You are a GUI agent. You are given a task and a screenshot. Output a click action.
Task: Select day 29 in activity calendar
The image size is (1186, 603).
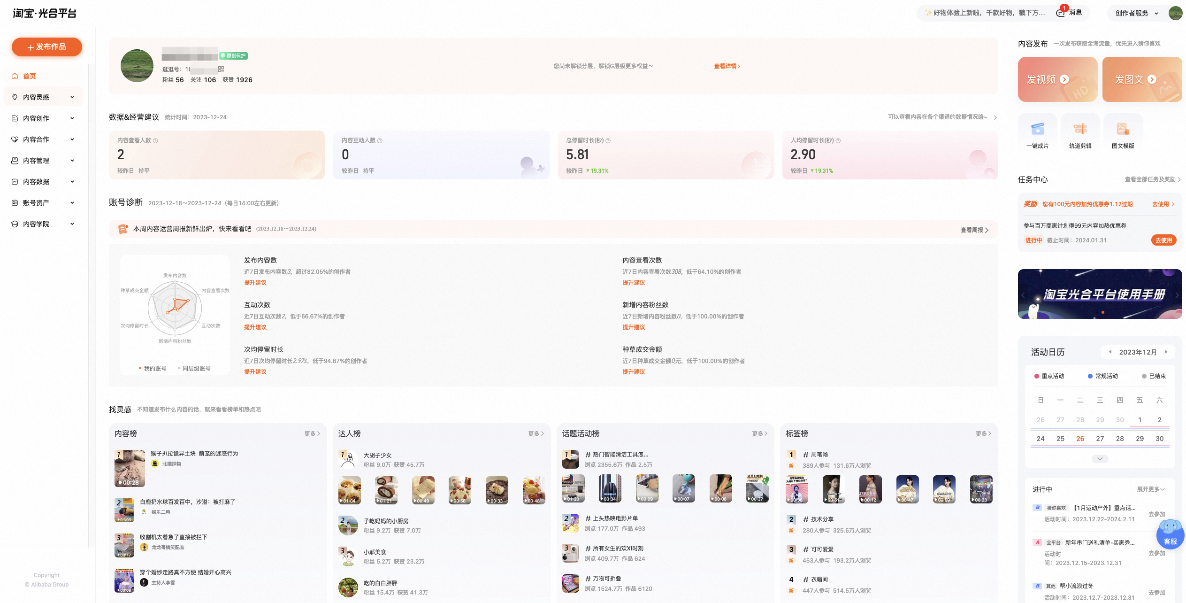tap(1140, 439)
